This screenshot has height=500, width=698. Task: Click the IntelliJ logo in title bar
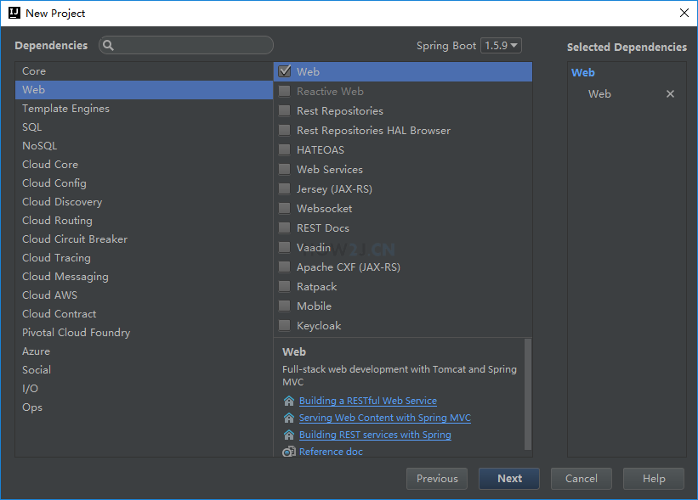[x=13, y=13]
